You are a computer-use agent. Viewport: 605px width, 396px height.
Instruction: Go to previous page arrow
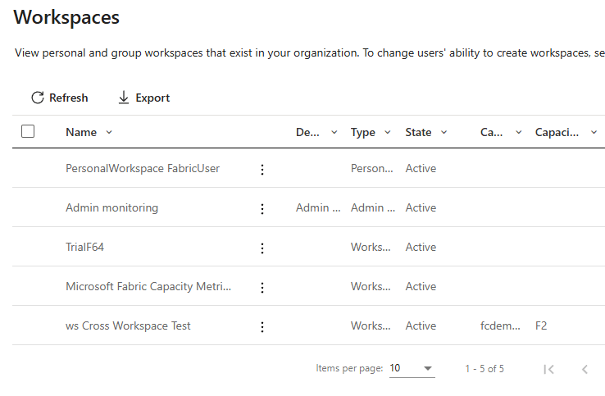pyautogui.click(x=585, y=369)
